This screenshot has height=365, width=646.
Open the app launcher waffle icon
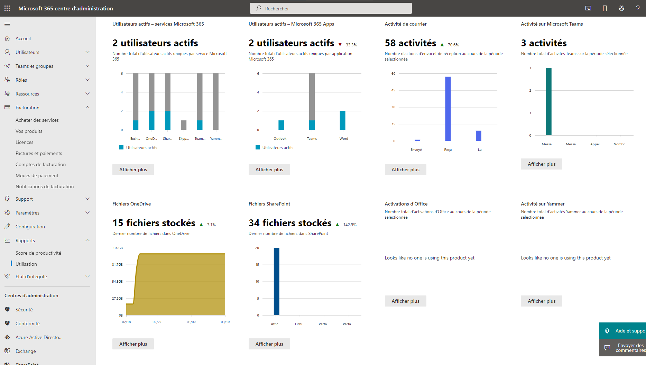(x=7, y=8)
